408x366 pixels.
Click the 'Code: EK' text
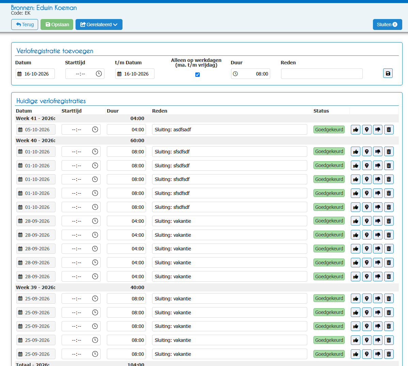point(20,13)
